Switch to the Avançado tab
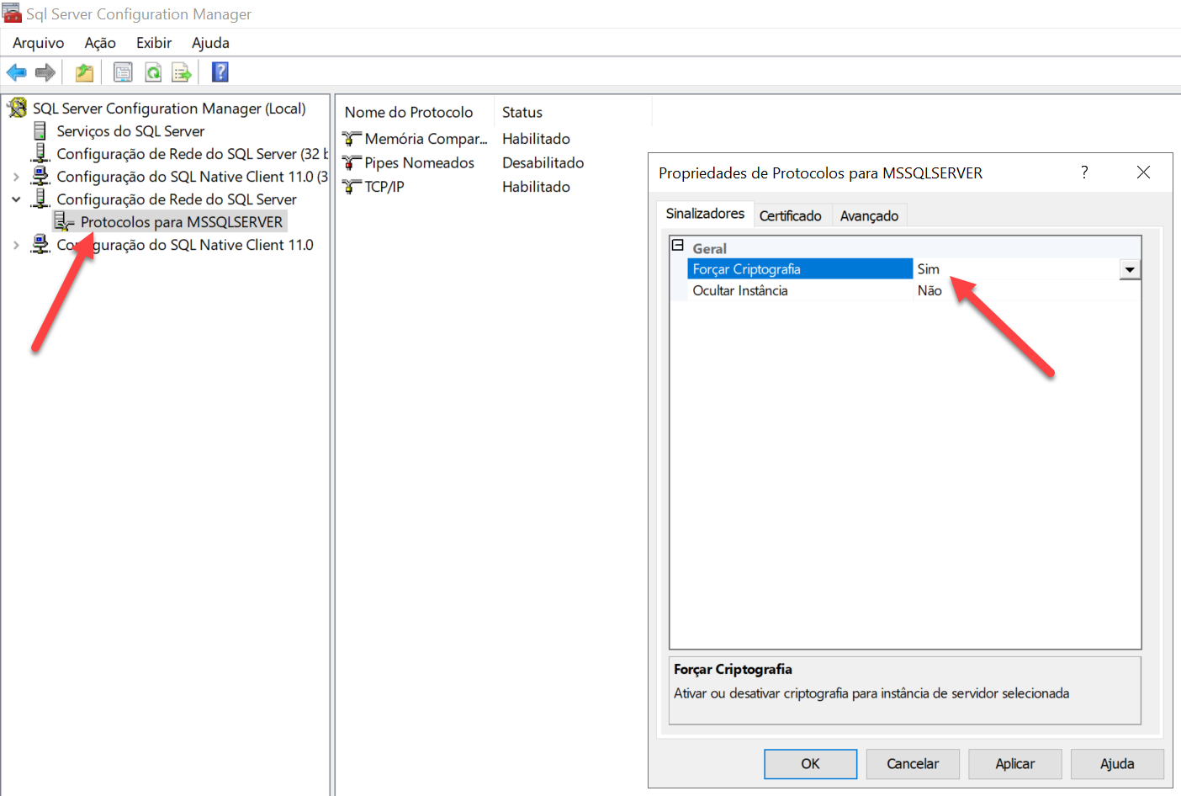The width and height of the screenshot is (1181, 796). [869, 216]
